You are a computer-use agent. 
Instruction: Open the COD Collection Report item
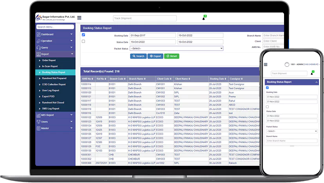pos(54,84)
